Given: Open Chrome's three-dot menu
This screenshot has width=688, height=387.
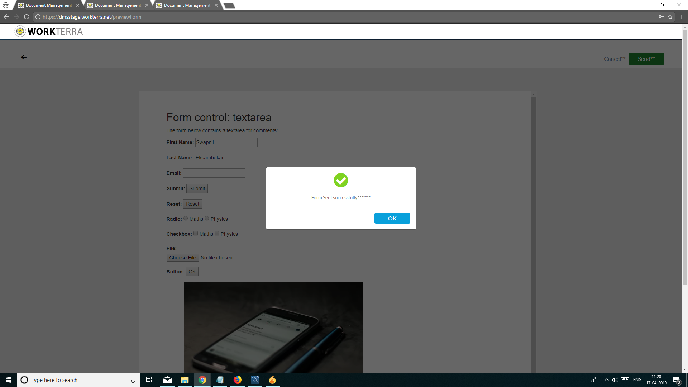Looking at the screenshot, I should (x=682, y=17).
